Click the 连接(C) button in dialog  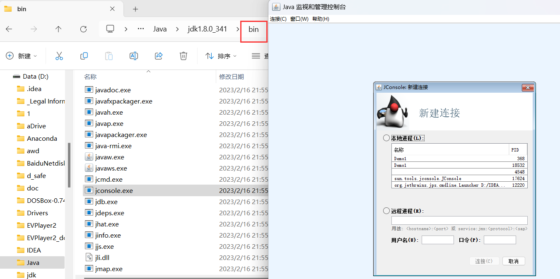coord(484,261)
